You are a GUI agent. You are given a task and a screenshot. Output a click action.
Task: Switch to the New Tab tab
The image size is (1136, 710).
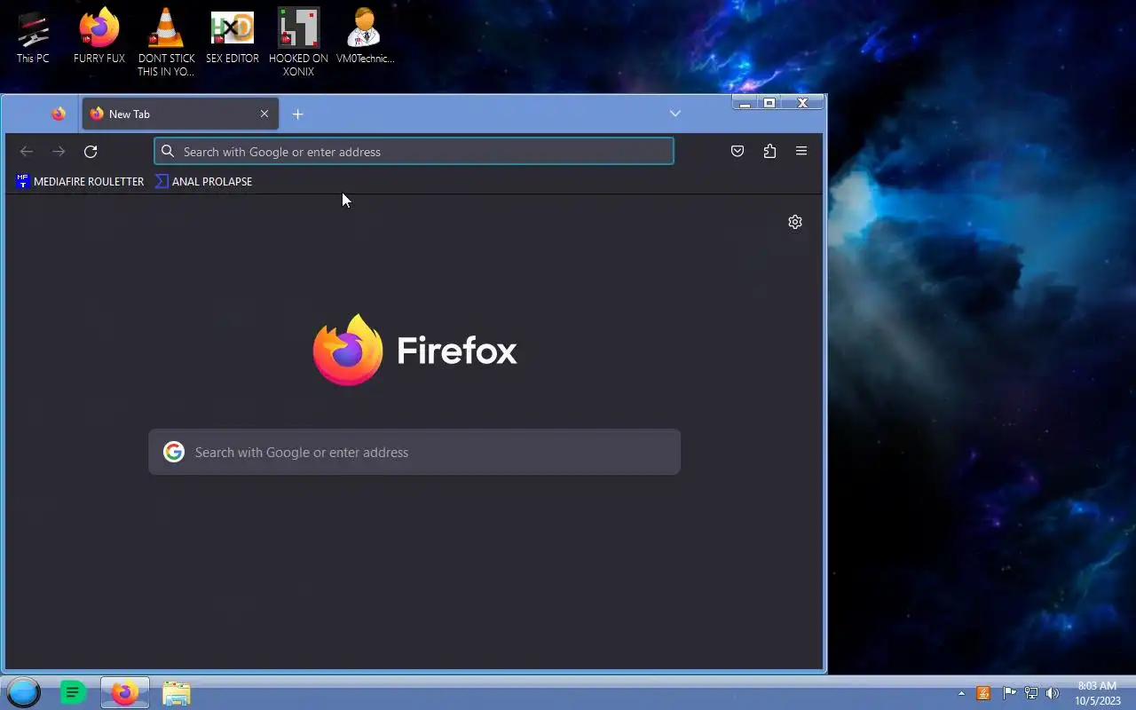point(180,114)
